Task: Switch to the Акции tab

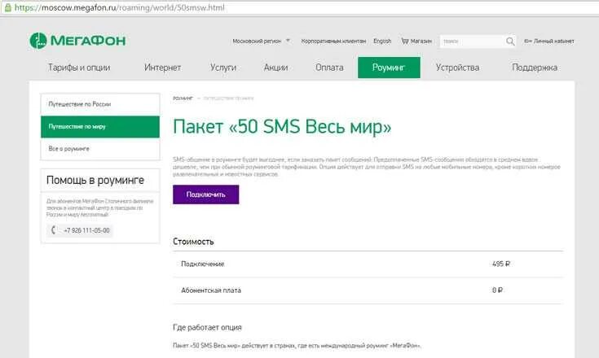Action: pyautogui.click(x=275, y=68)
